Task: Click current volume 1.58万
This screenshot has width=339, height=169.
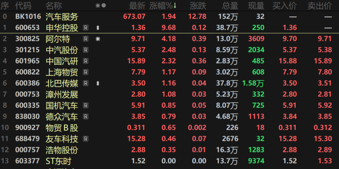Action: click(x=253, y=83)
